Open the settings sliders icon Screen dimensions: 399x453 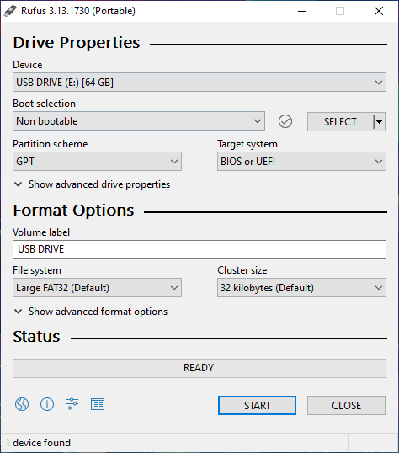(x=72, y=404)
